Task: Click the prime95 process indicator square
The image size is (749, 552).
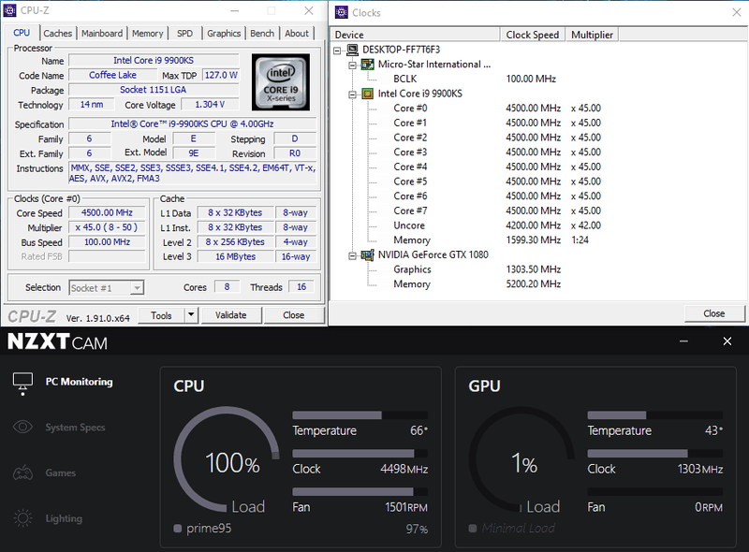Action: pos(178,528)
